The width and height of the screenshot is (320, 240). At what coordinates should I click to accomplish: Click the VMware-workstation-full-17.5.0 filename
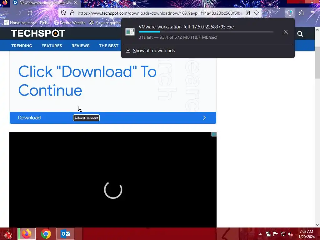pyautogui.click(x=186, y=27)
